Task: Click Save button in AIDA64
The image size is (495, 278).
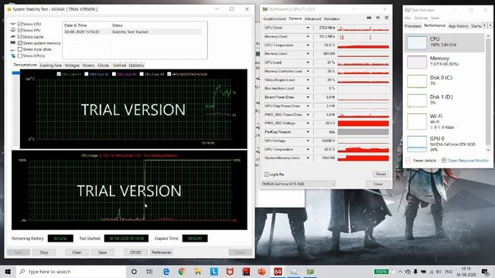Action: (102, 253)
